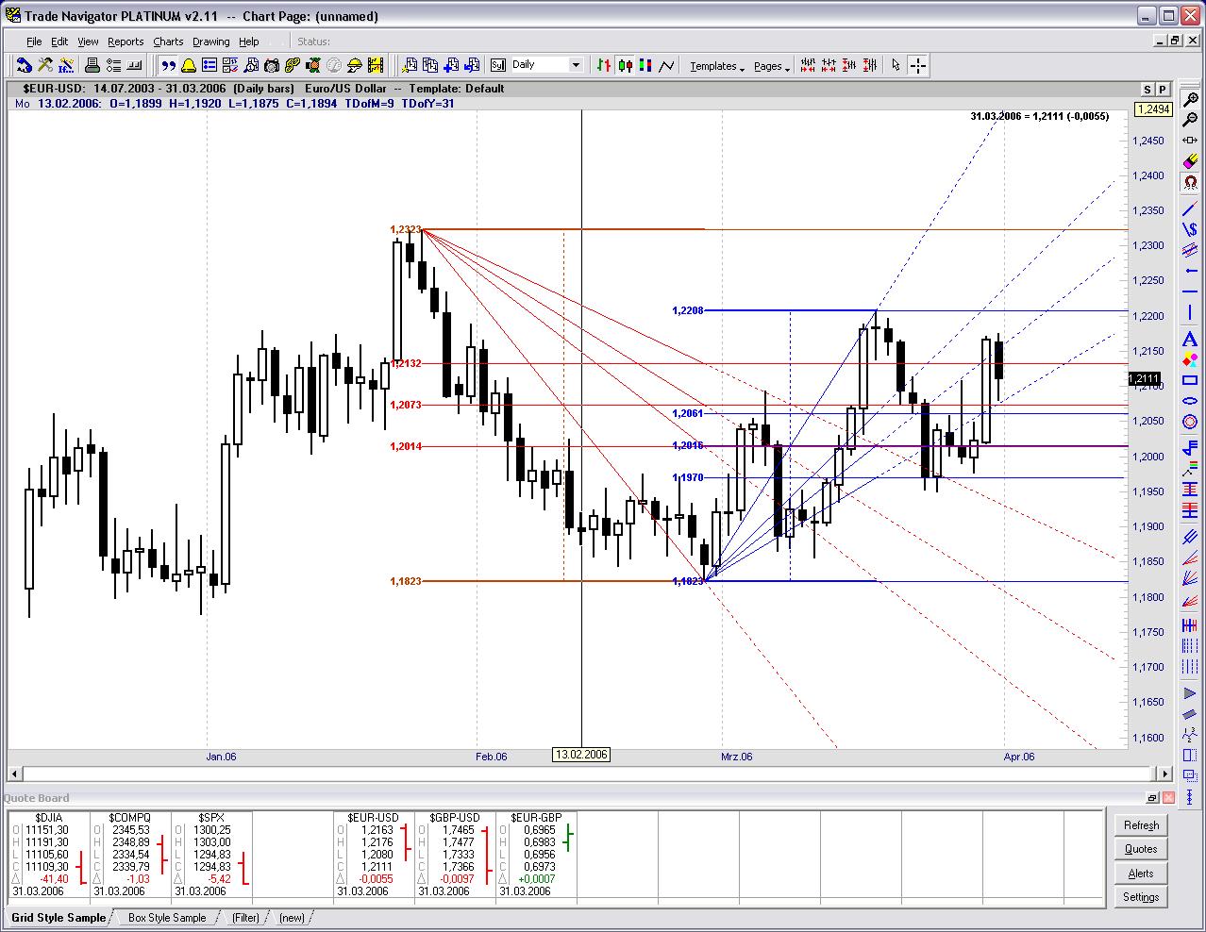Select $EUR-USD quote in Quote Board
Image resolution: width=1206 pixels, height=932 pixels.
coord(374,818)
